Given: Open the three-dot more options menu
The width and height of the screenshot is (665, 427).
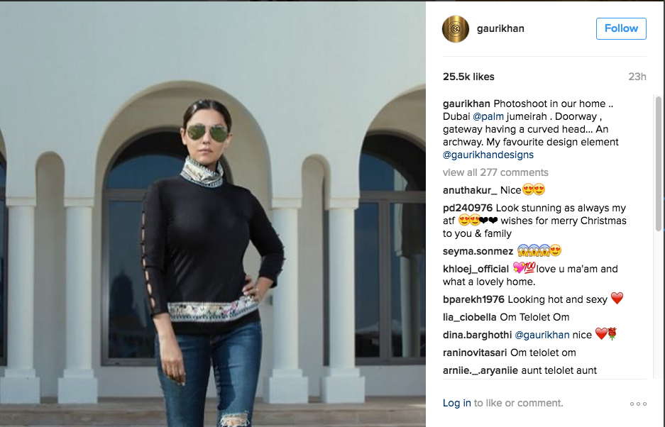Looking at the screenshot, I should [638, 404].
